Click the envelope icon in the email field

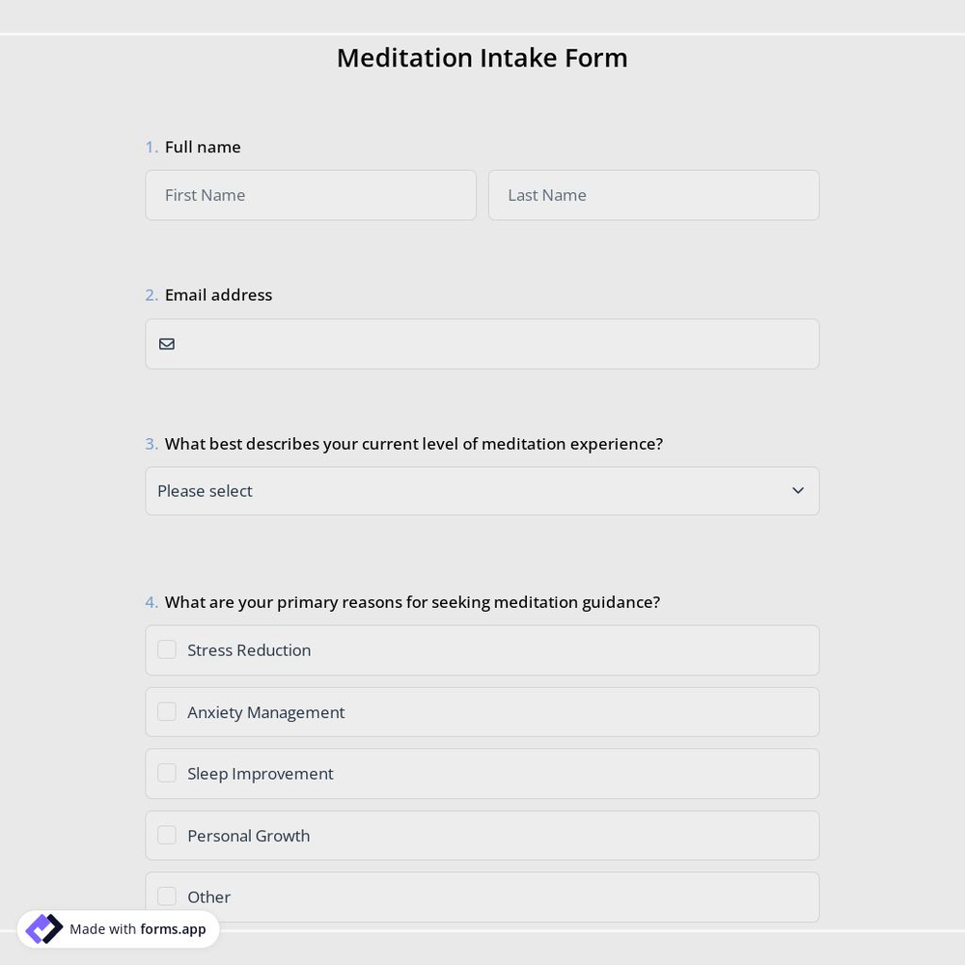point(167,344)
